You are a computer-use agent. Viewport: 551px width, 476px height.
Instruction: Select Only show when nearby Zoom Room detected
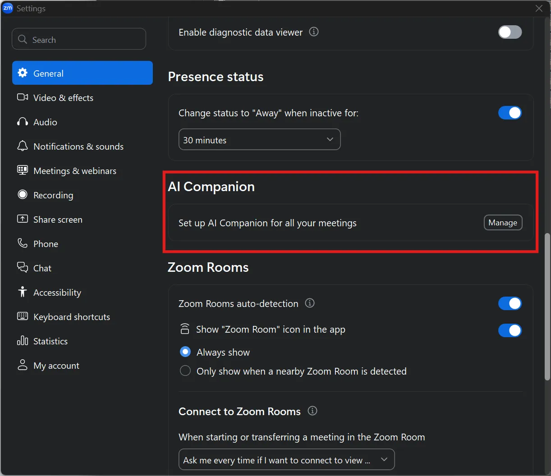pyautogui.click(x=185, y=371)
